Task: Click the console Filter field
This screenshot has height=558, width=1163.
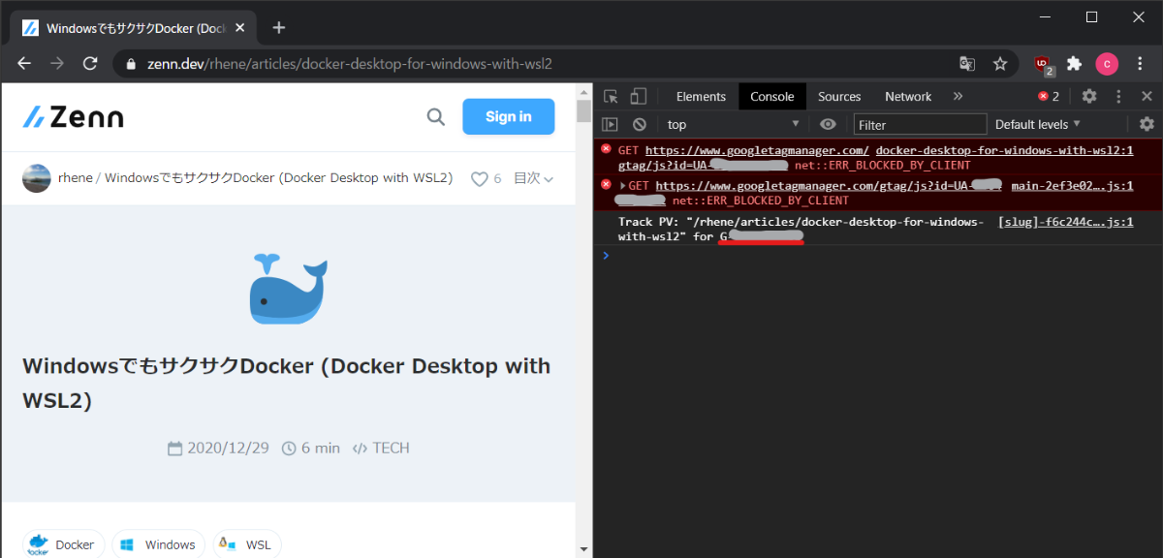Action: (x=920, y=124)
